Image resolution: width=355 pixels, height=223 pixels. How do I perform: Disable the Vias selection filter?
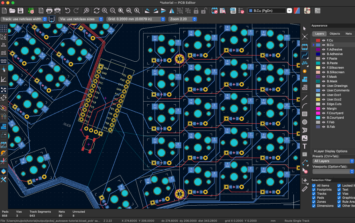pos(339,193)
